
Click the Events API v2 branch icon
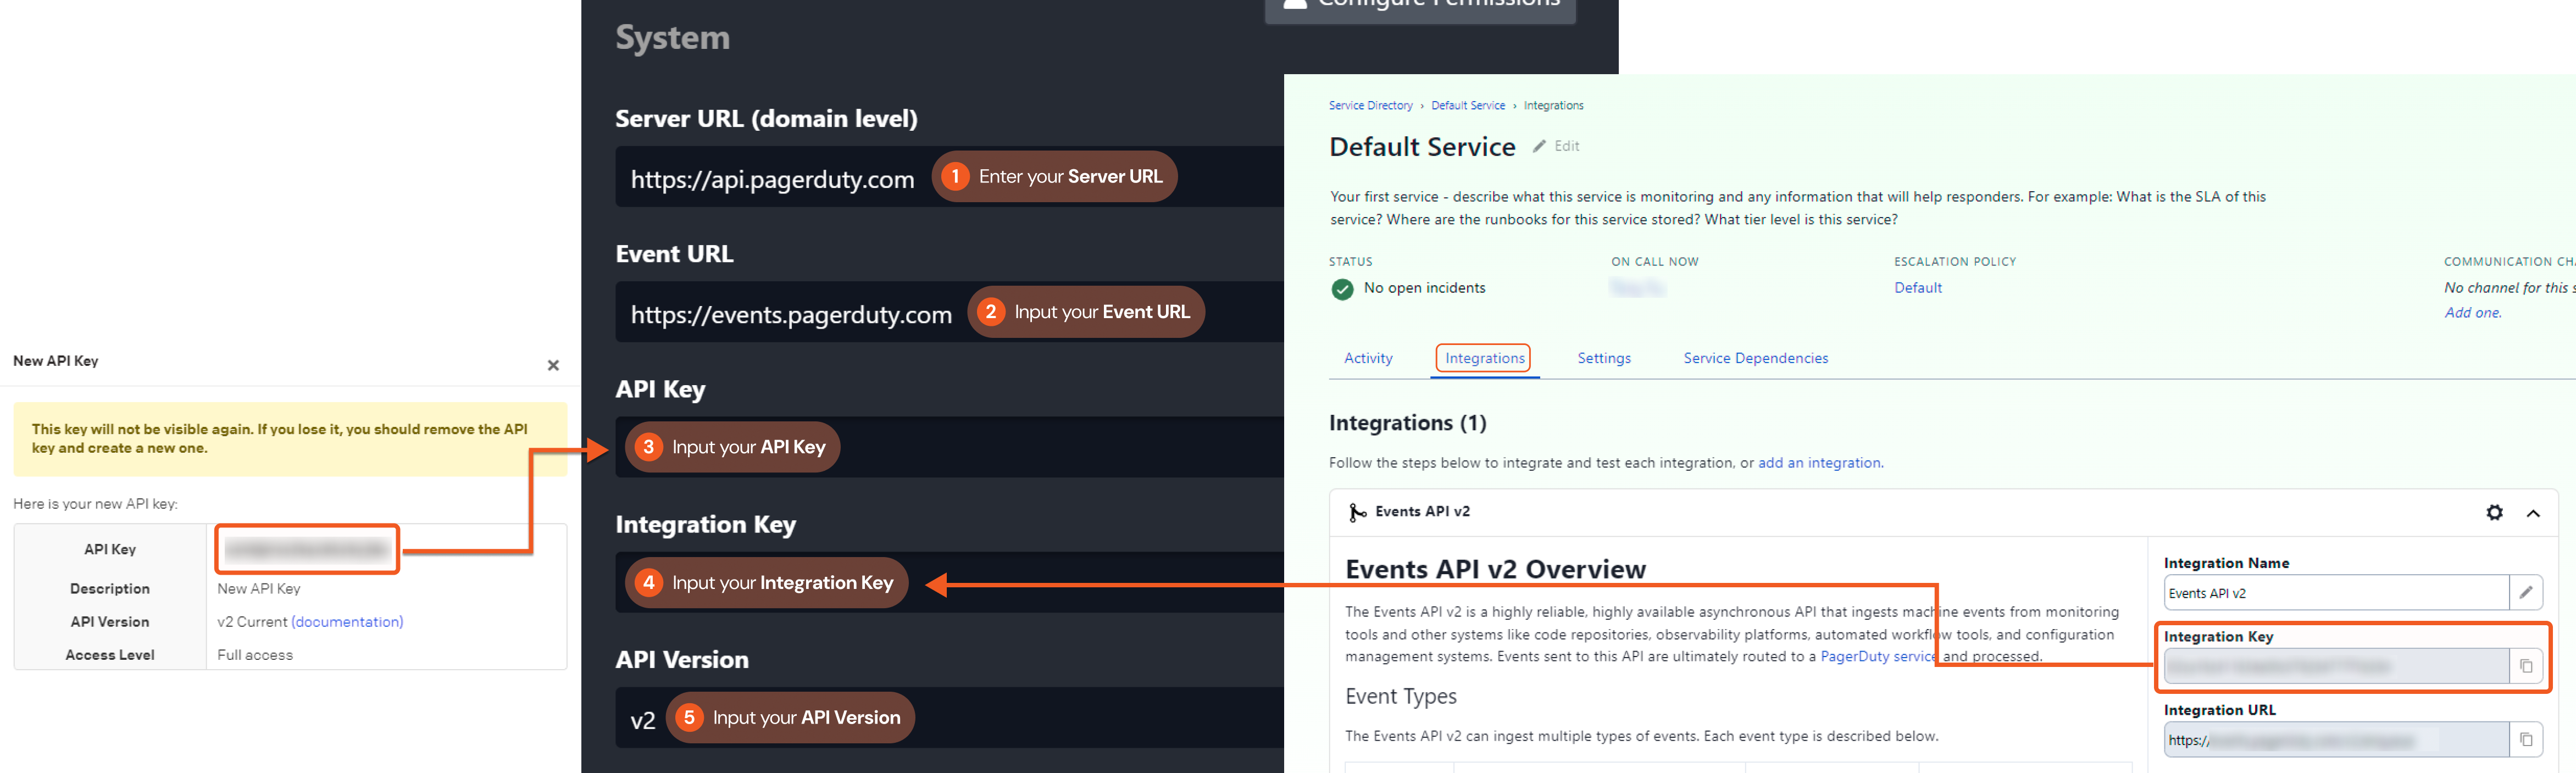[1356, 512]
